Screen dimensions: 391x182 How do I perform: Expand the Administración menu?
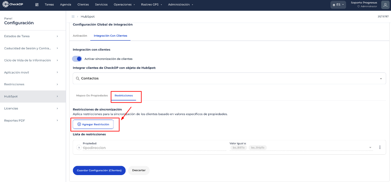point(180,5)
